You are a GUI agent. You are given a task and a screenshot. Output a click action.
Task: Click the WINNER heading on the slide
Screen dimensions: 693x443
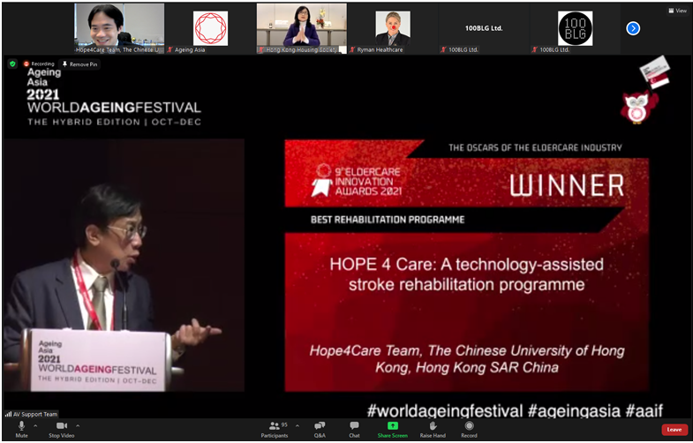[x=567, y=185]
